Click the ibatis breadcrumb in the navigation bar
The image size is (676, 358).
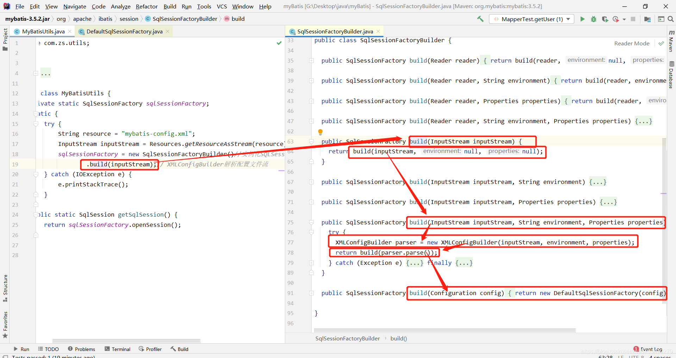click(105, 19)
